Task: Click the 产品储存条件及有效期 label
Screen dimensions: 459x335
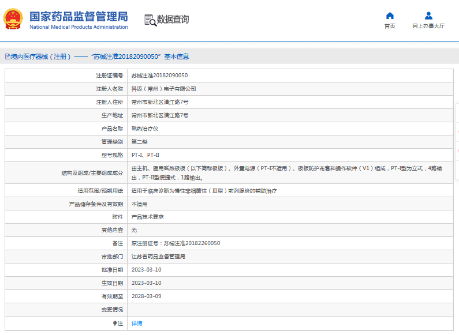Action: click(96, 204)
